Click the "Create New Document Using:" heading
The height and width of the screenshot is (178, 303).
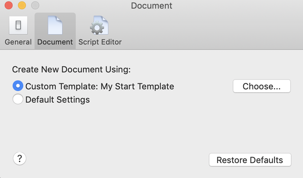click(72, 69)
